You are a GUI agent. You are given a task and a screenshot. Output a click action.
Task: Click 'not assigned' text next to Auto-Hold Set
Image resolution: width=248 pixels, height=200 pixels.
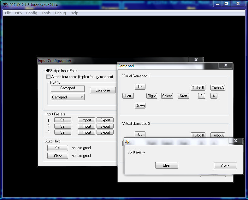[x=81, y=148]
